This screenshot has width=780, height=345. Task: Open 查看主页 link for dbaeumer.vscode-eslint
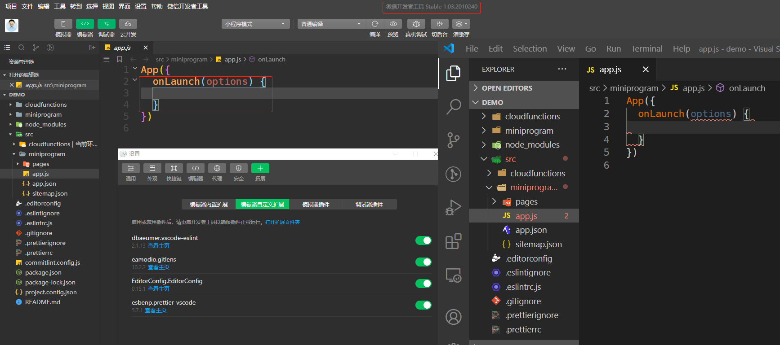pos(159,246)
